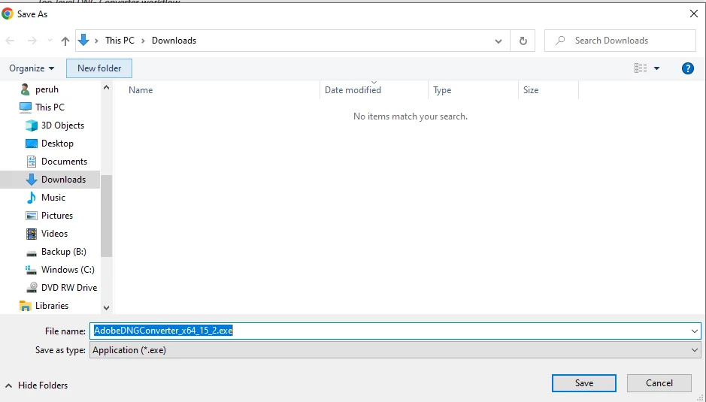
Task: Select Libraries in navigation pane
Action: click(x=52, y=305)
